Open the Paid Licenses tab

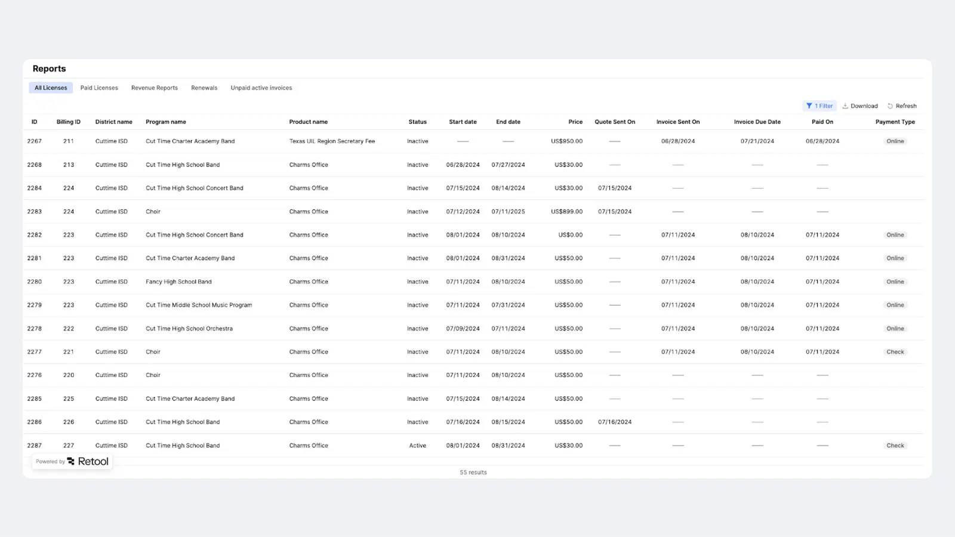[99, 88]
